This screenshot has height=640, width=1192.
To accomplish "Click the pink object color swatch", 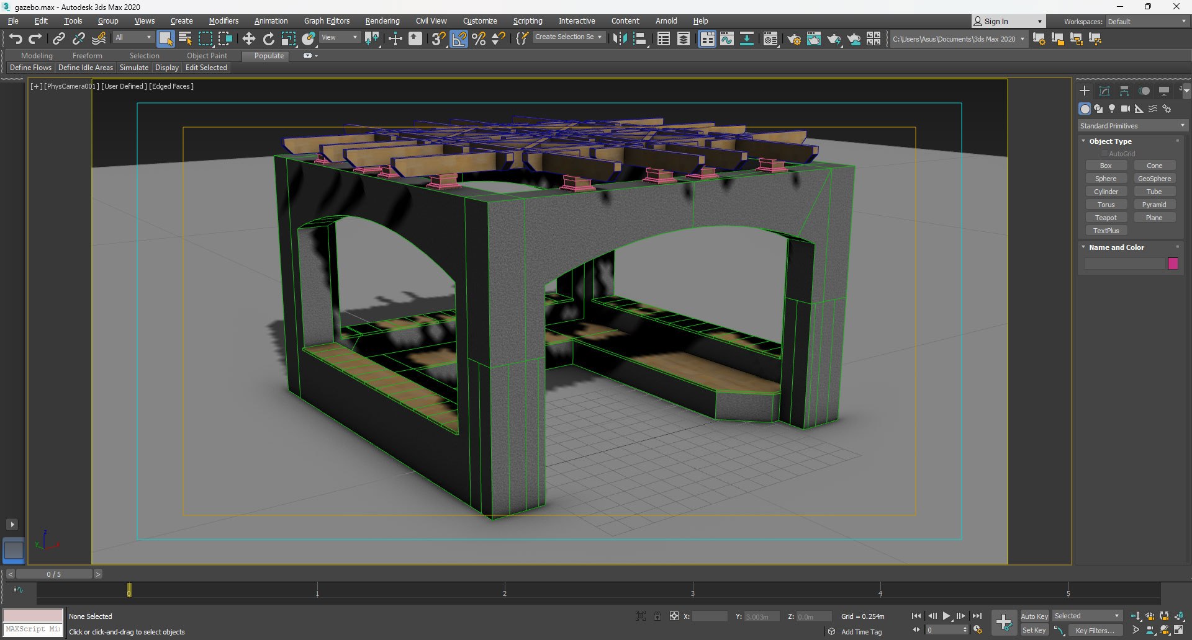I will tap(1173, 264).
